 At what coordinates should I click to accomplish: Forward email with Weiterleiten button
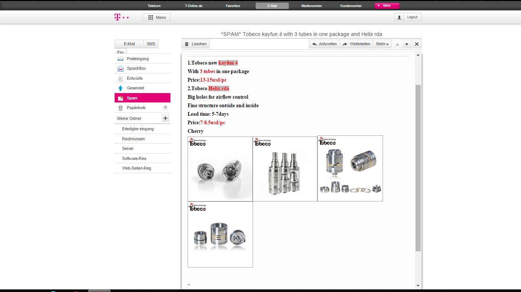356,44
